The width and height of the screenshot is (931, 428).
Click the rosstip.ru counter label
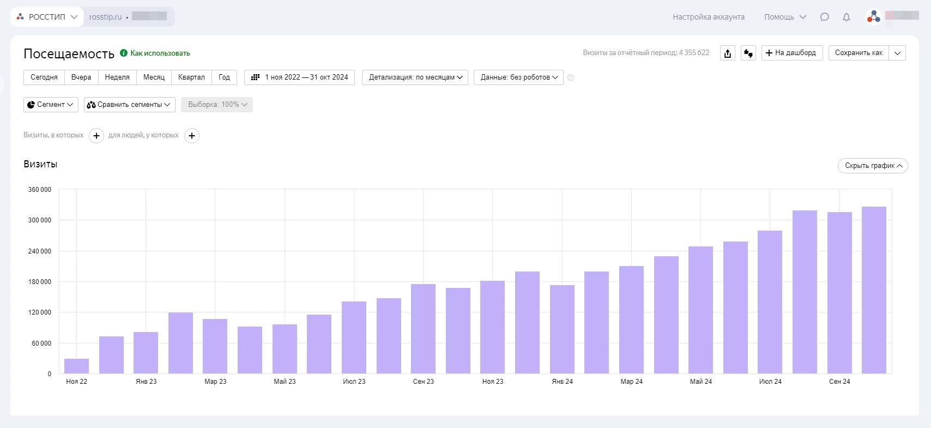(x=105, y=17)
